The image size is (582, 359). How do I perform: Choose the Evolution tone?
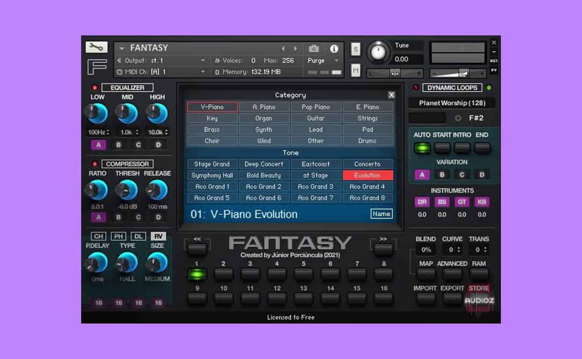(368, 175)
